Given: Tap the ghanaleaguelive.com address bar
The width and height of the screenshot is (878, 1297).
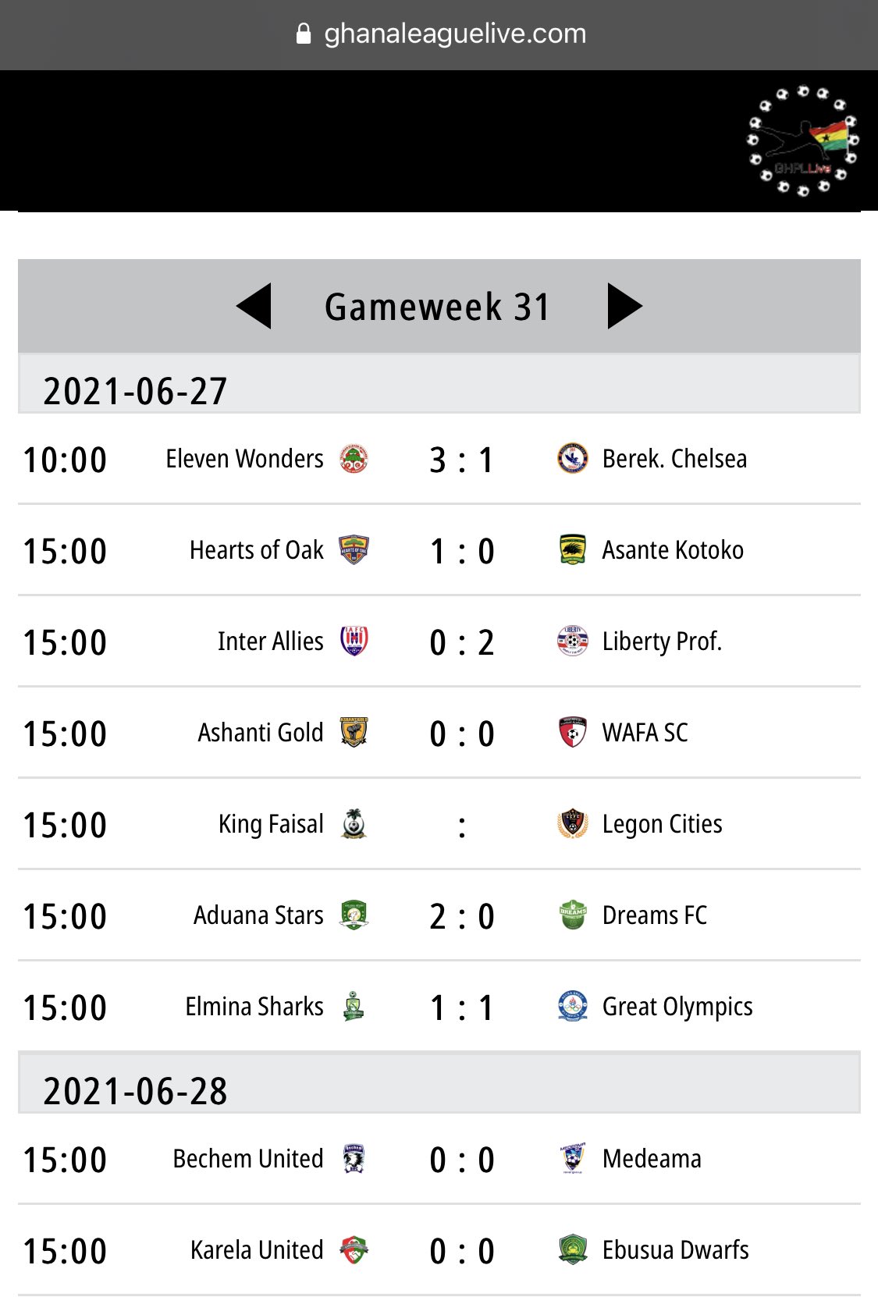Looking at the screenshot, I should pos(440,34).
